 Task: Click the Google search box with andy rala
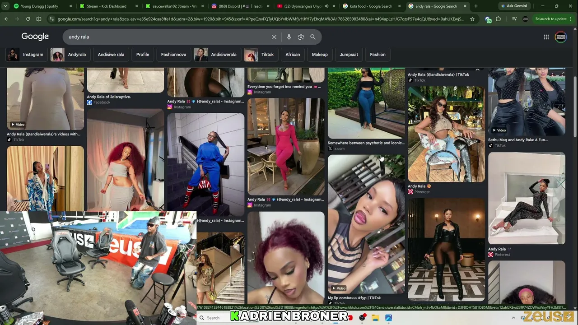167,37
